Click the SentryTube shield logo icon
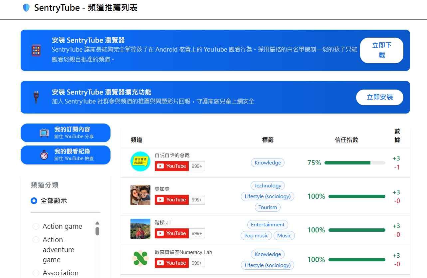The width and height of the screenshot is (427, 278). pos(26,8)
